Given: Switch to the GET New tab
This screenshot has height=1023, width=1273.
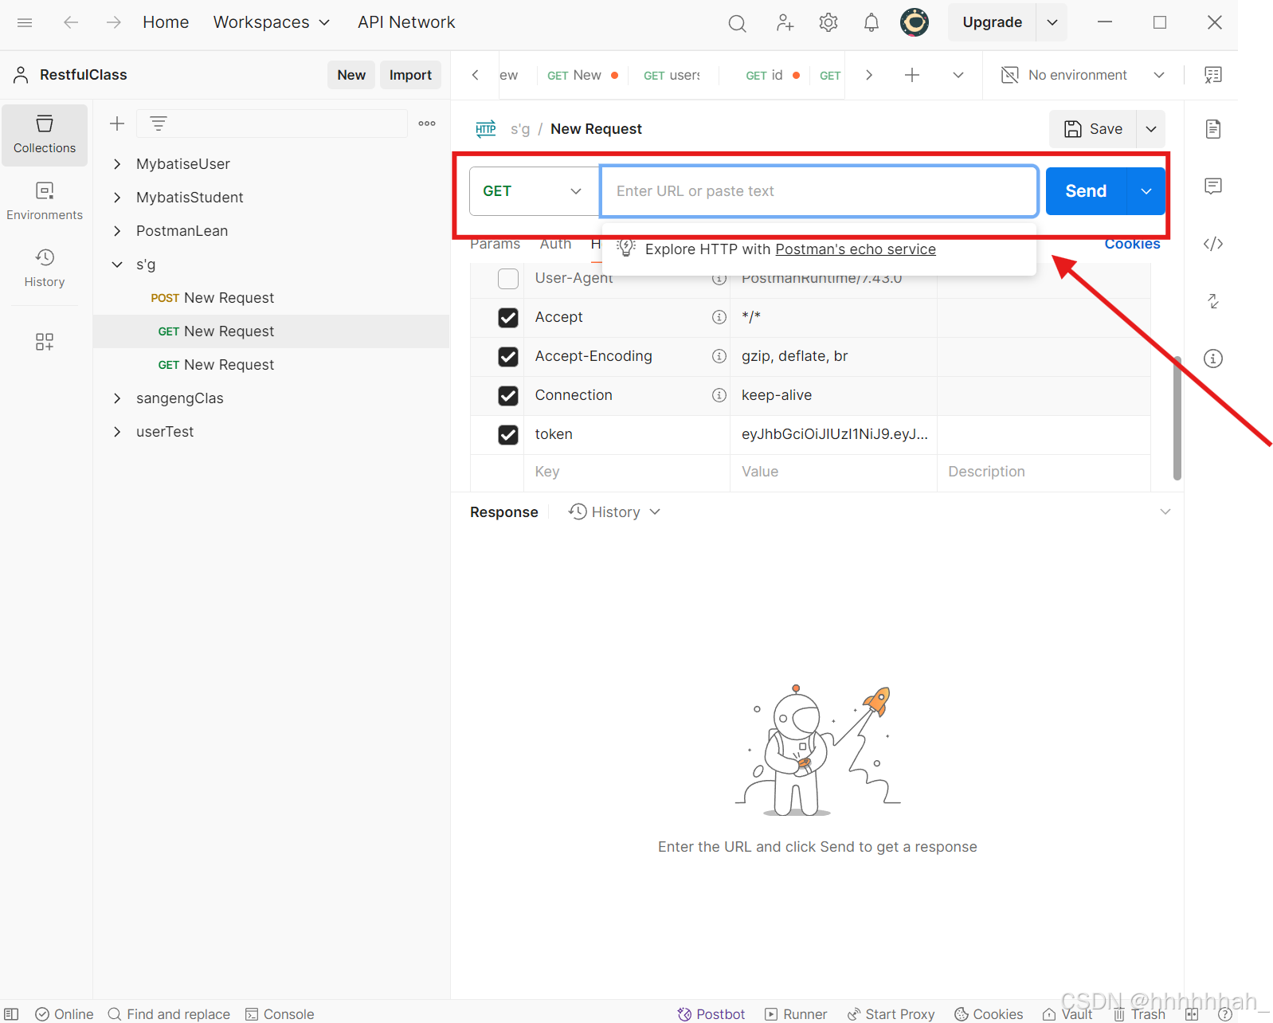Looking at the screenshot, I should pyautogui.click(x=582, y=75).
